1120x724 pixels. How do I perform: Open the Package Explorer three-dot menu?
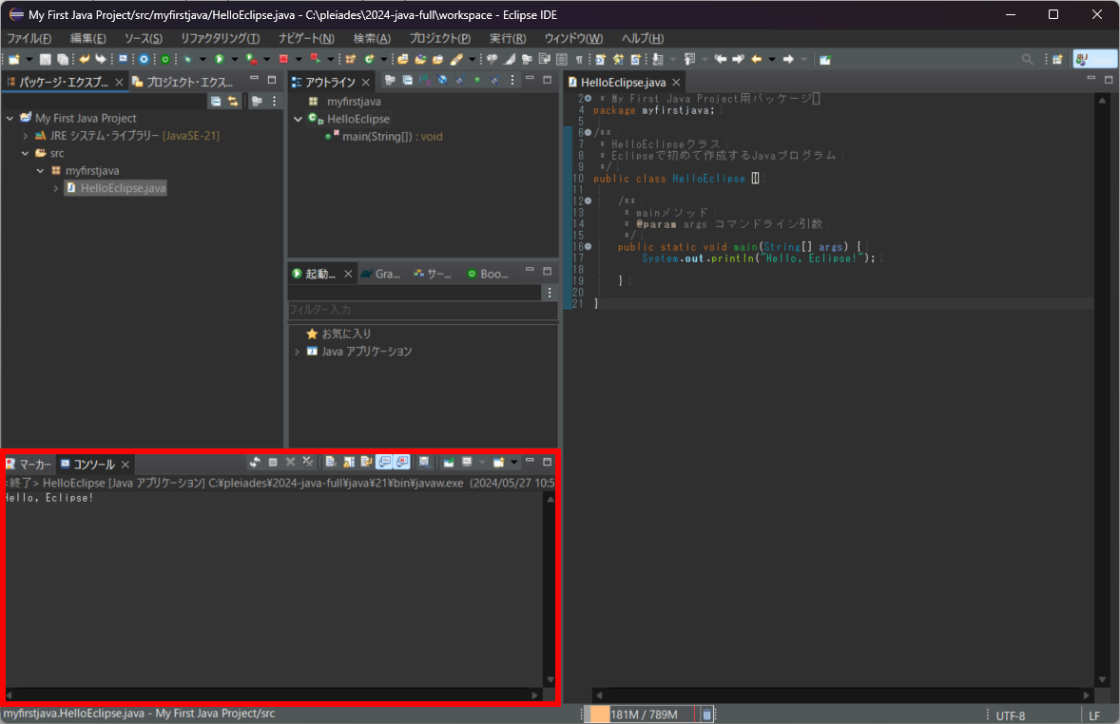pyautogui.click(x=274, y=102)
